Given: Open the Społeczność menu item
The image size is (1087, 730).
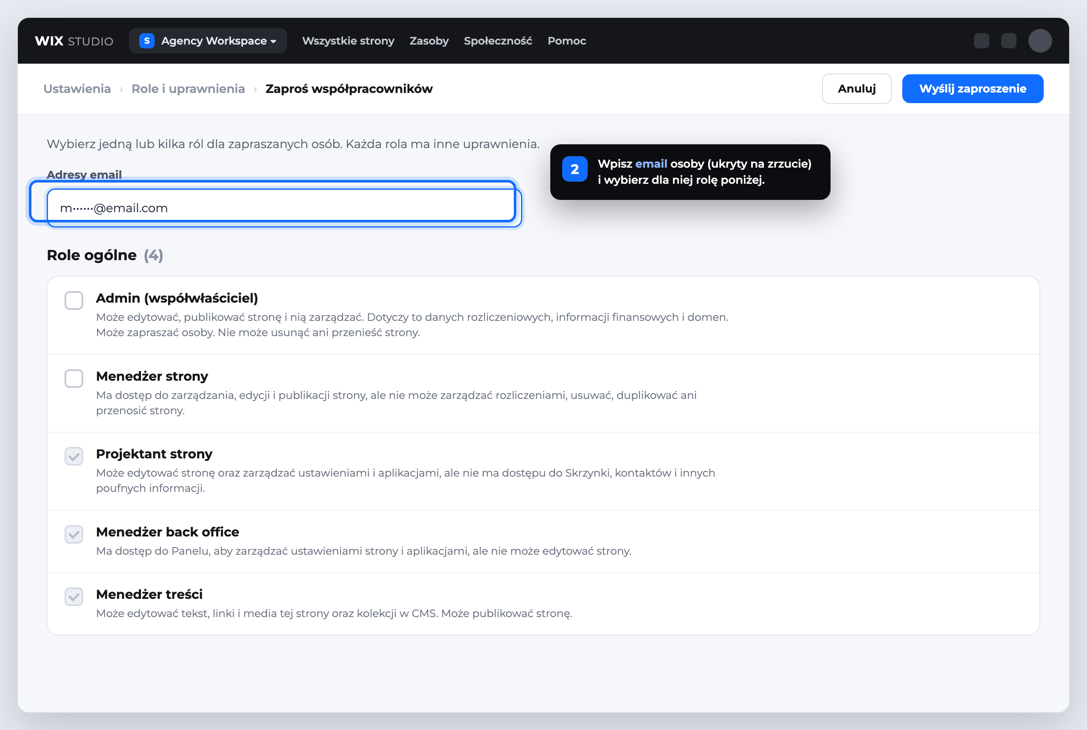Looking at the screenshot, I should (x=498, y=41).
